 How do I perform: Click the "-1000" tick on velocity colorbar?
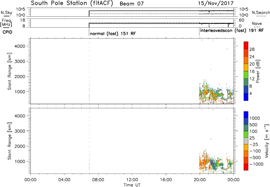pos(256,164)
